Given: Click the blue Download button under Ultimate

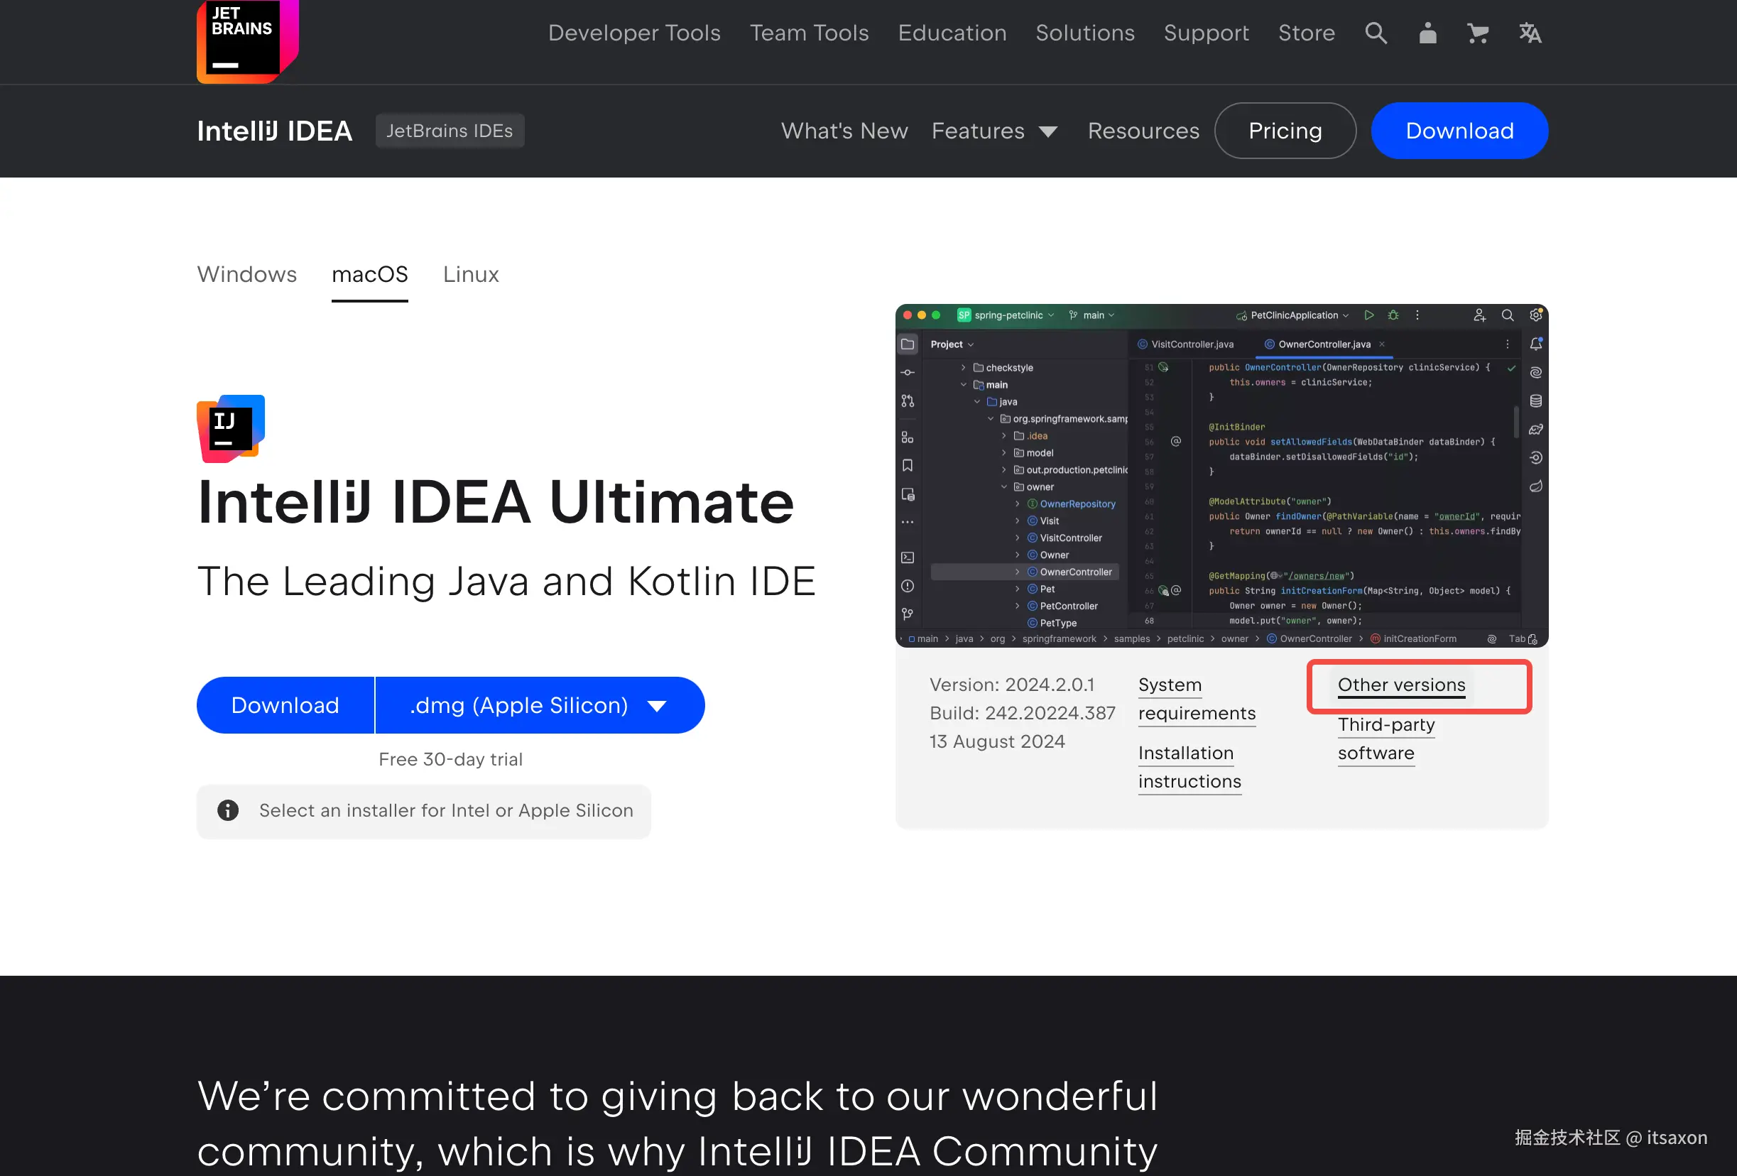Looking at the screenshot, I should pos(285,705).
